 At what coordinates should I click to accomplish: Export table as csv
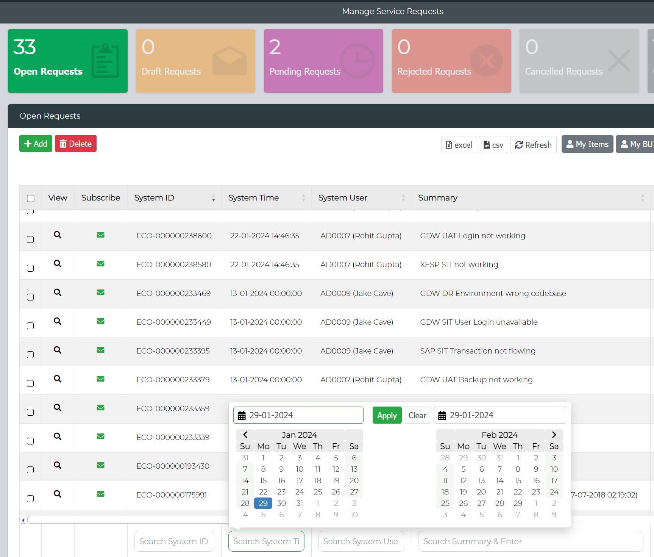tap(493, 145)
